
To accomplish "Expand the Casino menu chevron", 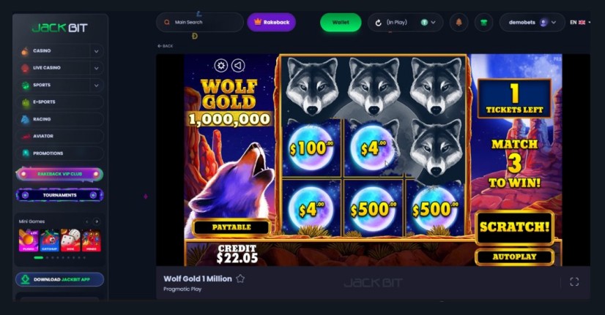I will [x=97, y=51].
